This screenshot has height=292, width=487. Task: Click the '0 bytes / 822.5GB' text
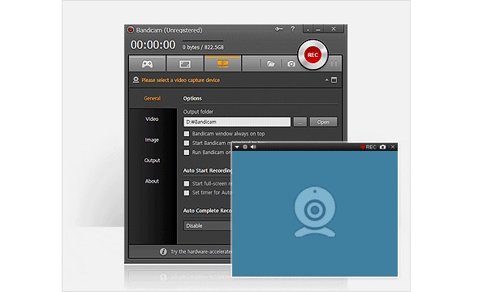pos(203,48)
